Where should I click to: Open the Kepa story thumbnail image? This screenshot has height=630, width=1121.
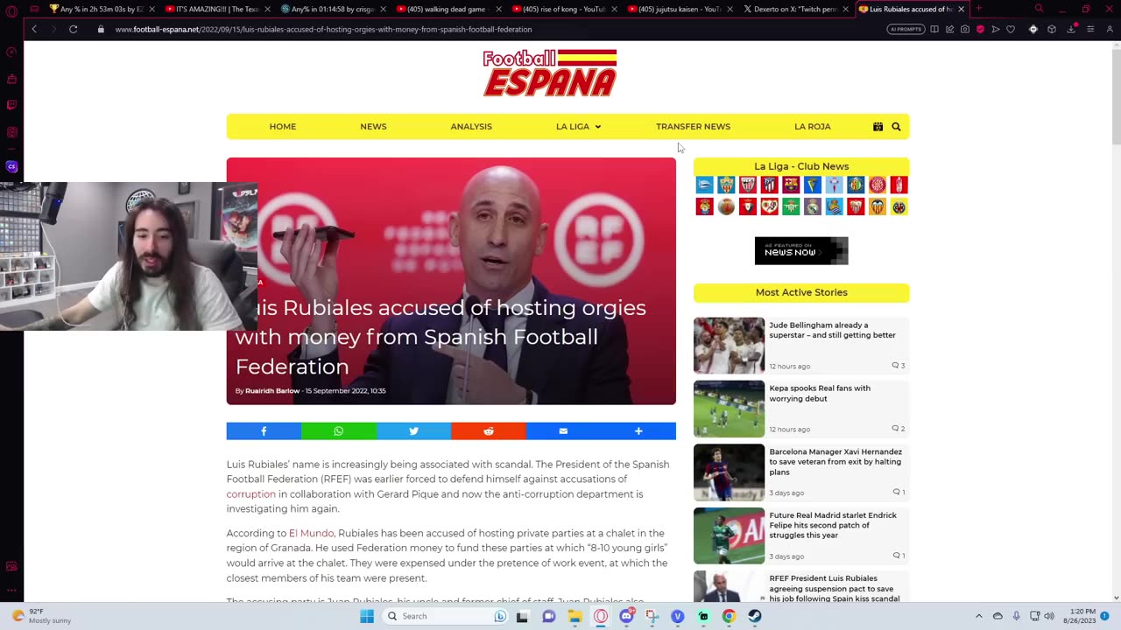(x=729, y=409)
